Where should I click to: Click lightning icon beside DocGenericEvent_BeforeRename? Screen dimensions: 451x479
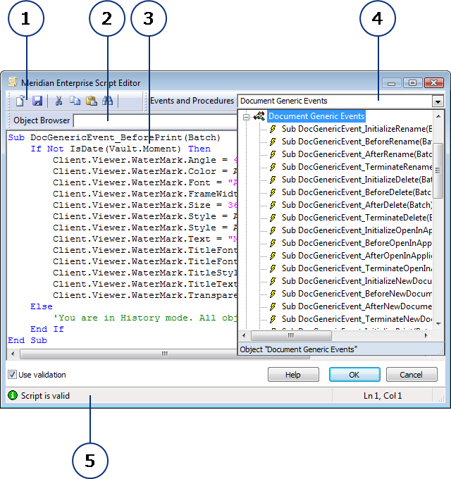pyautogui.click(x=273, y=142)
